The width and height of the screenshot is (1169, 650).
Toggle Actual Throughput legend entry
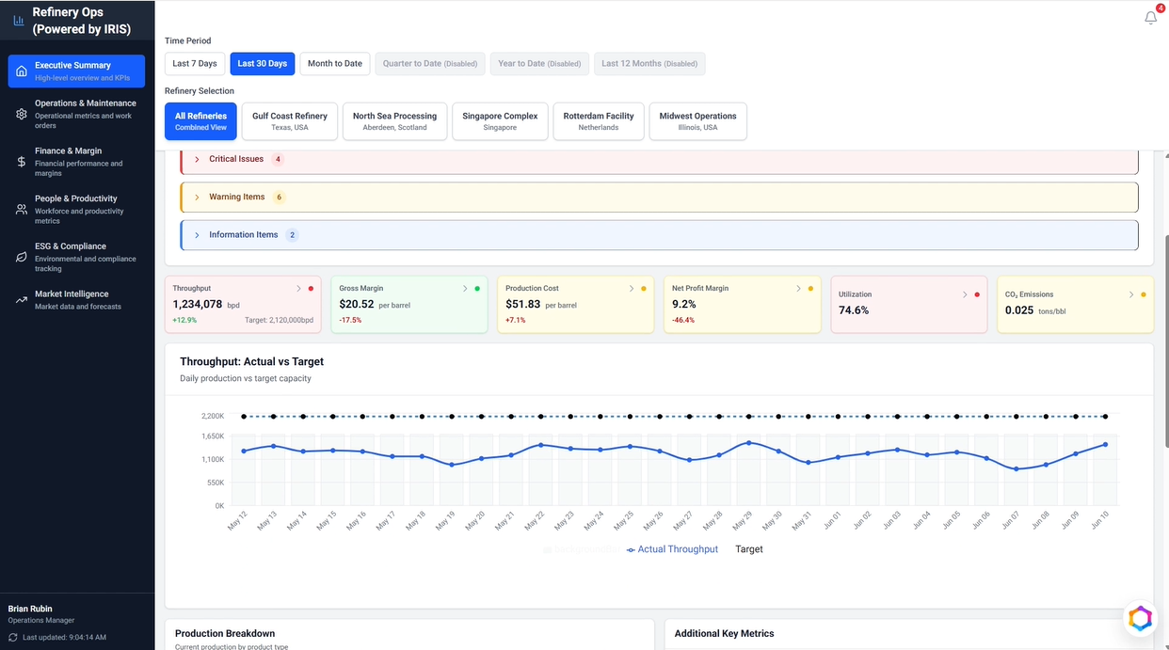tap(672, 549)
